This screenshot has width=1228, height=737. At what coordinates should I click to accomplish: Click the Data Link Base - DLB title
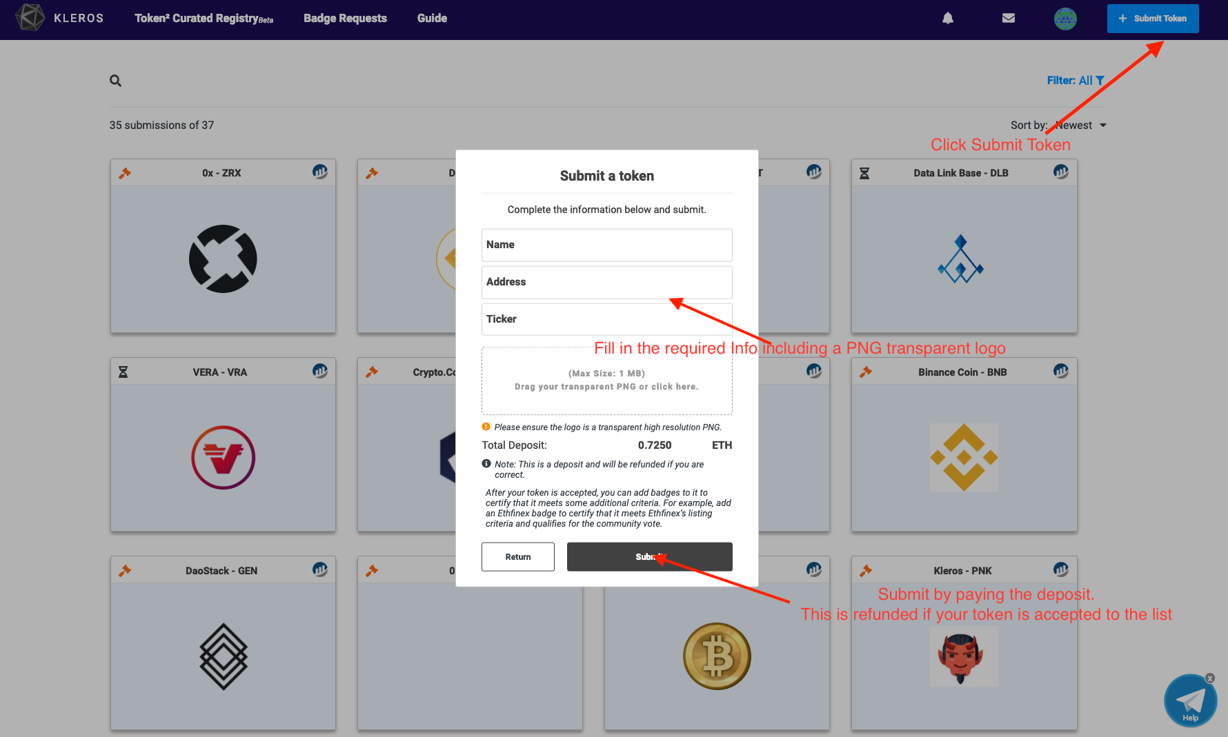(x=961, y=173)
